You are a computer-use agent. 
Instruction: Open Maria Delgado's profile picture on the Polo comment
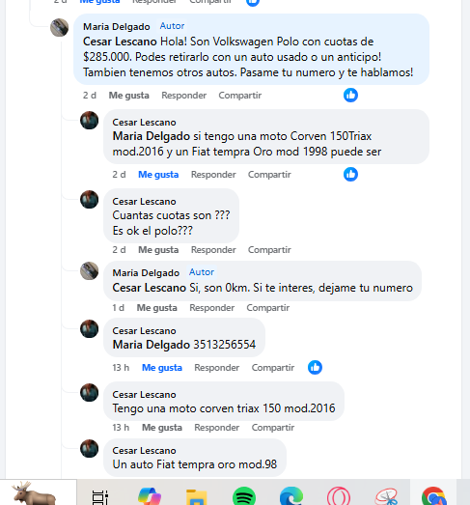[x=59, y=27]
